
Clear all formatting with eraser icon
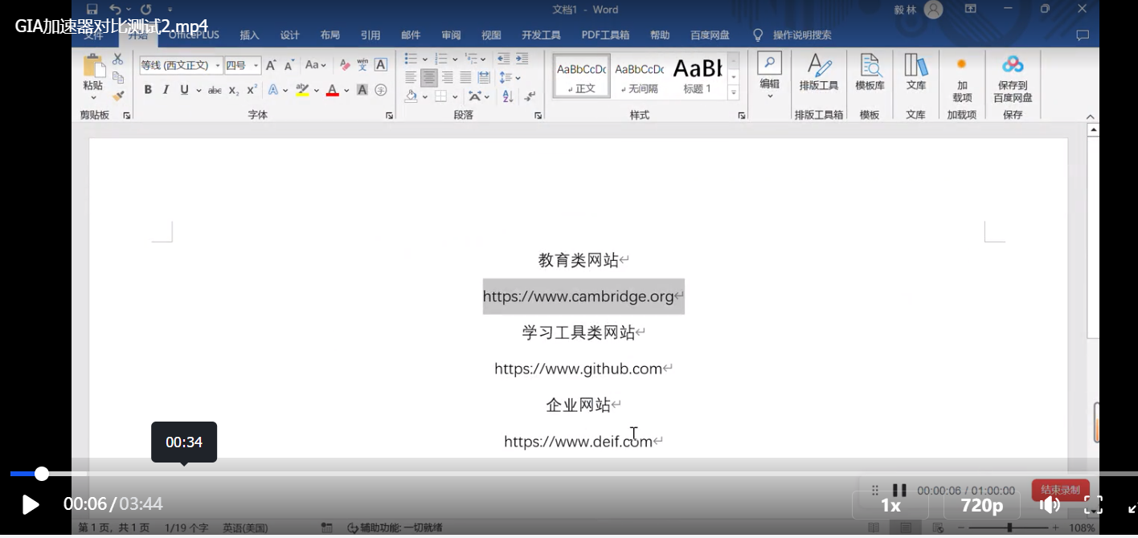344,65
